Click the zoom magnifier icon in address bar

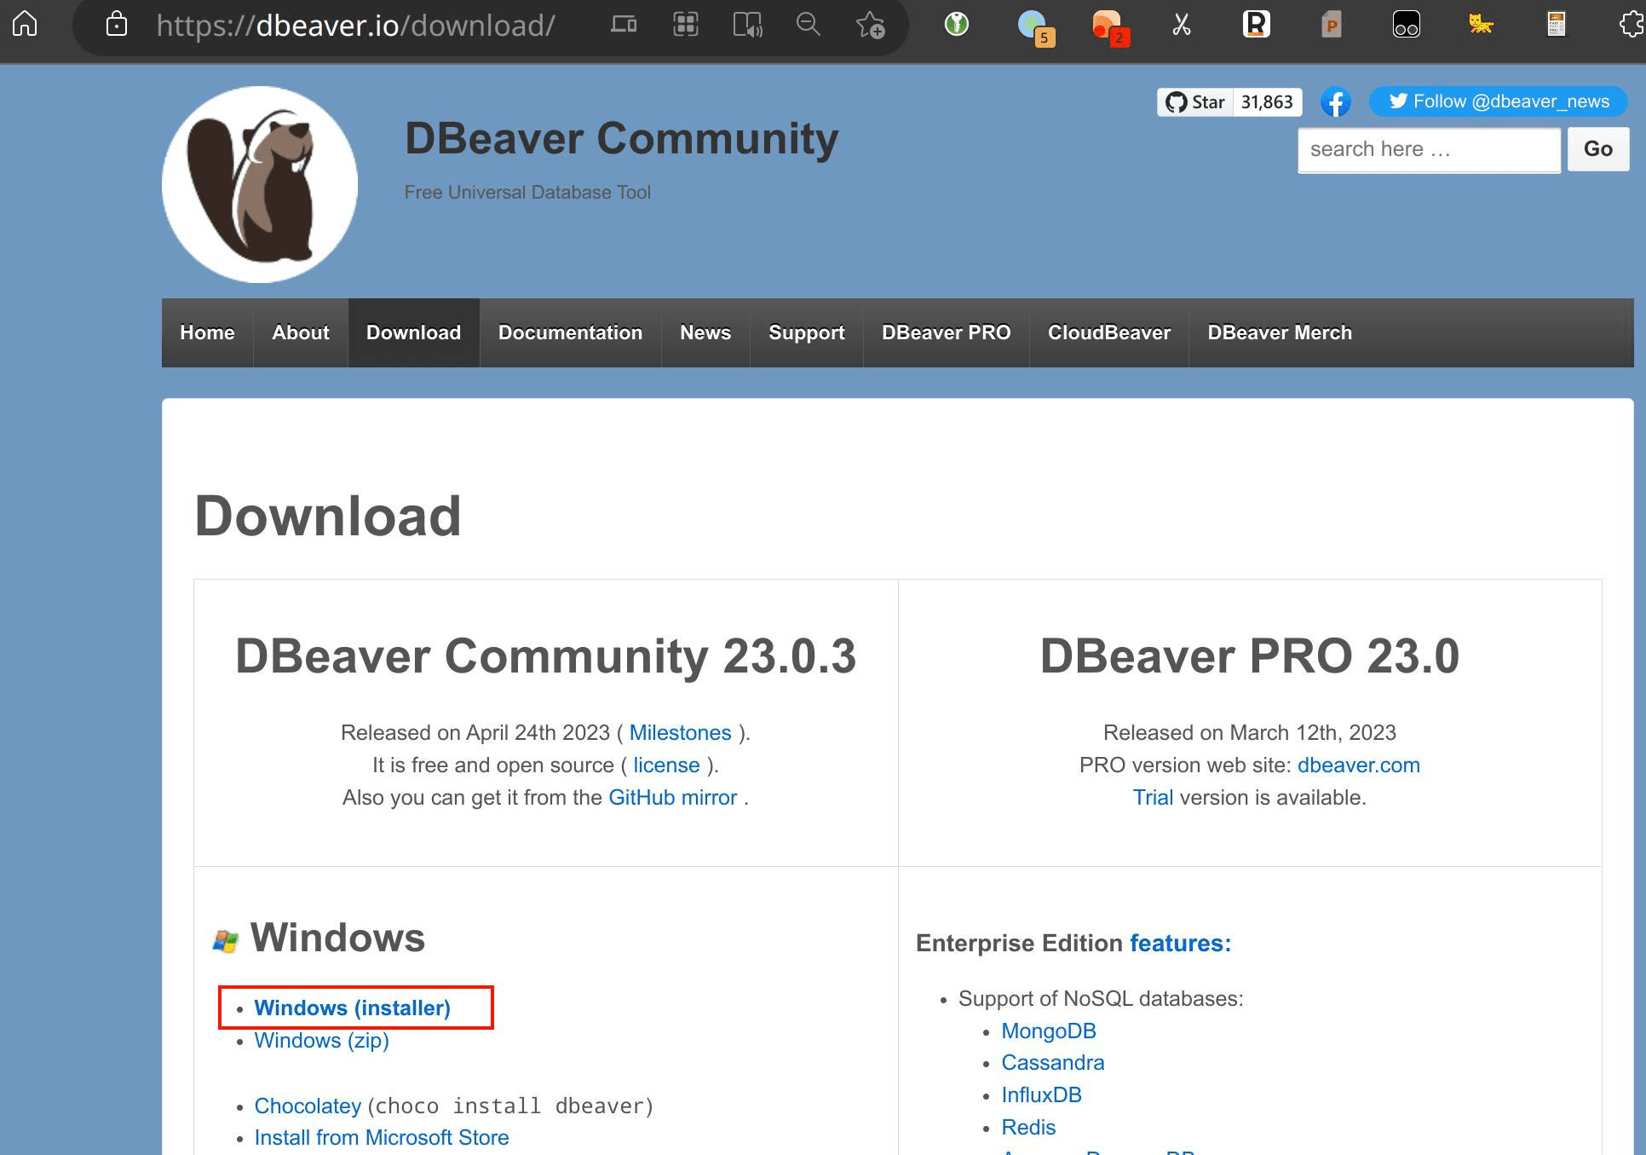tap(809, 24)
